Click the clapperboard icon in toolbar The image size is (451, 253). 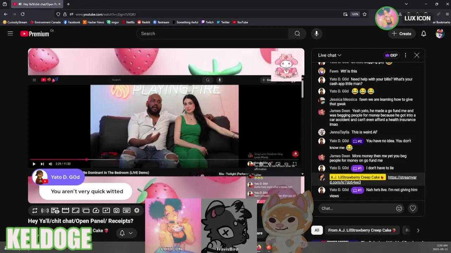pyautogui.click(x=65, y=210)
